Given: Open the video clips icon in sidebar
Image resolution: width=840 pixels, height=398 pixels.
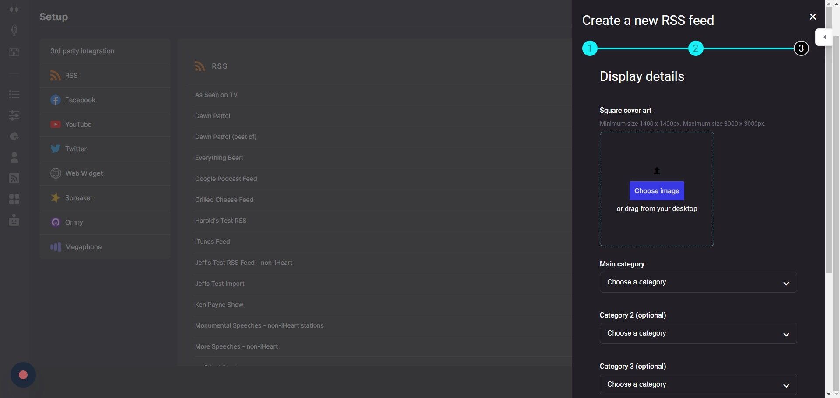Looking at the screenshot, I should 14,52.
